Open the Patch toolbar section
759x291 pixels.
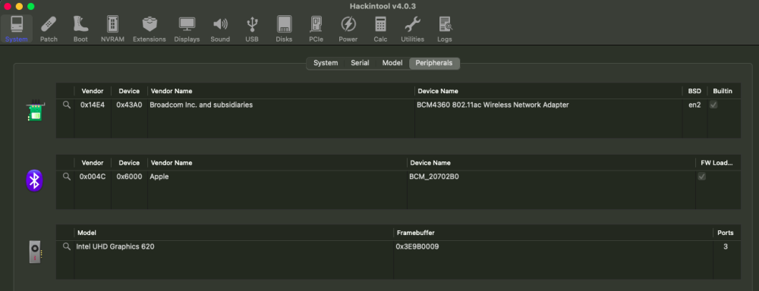(49, 29)
